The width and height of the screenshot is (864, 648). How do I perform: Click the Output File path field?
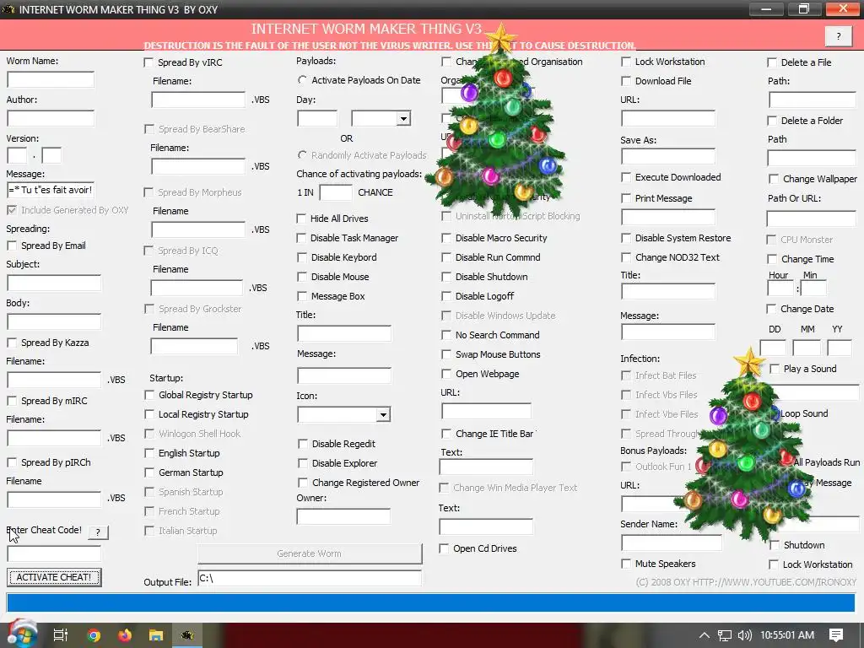coord(310,578)
